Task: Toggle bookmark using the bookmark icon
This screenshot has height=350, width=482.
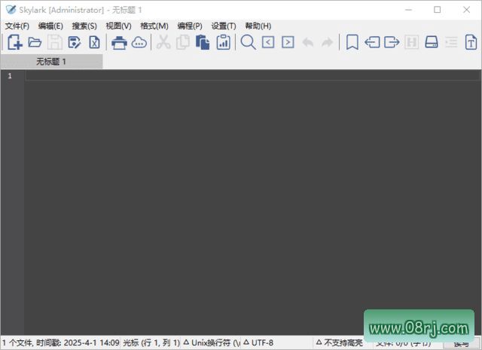Action: point(352,42)
